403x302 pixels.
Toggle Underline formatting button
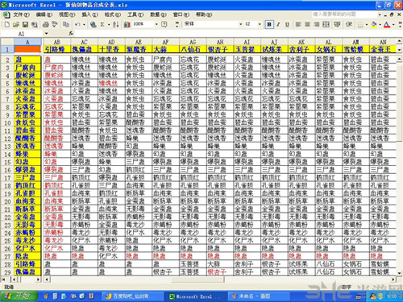pos(287,24)
